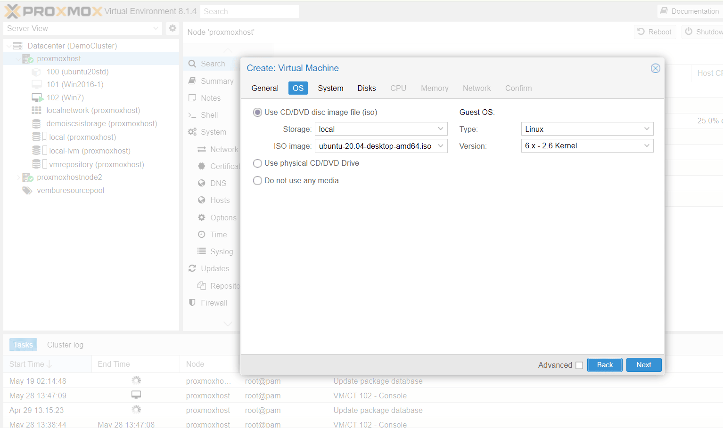Image resolution: width=723 pixels, height=428 pixels.
Task: Click the Time clock icon
Action: 202,234
